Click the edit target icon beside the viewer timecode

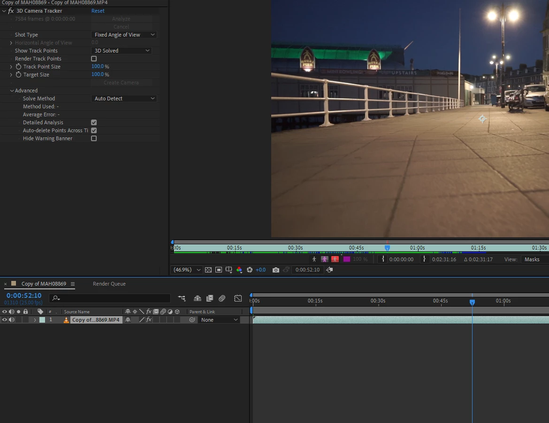click(x=329, y=270)
